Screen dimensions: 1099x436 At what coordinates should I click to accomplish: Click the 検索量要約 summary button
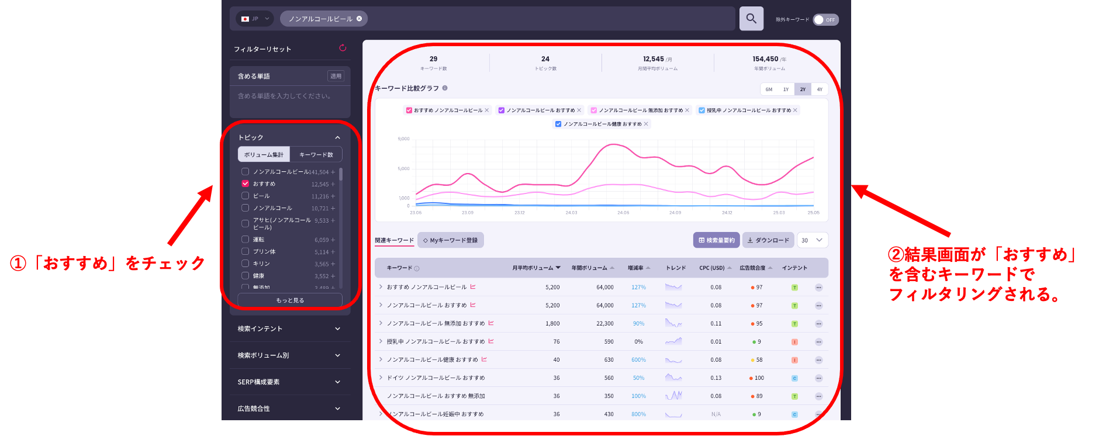(717, 240)
